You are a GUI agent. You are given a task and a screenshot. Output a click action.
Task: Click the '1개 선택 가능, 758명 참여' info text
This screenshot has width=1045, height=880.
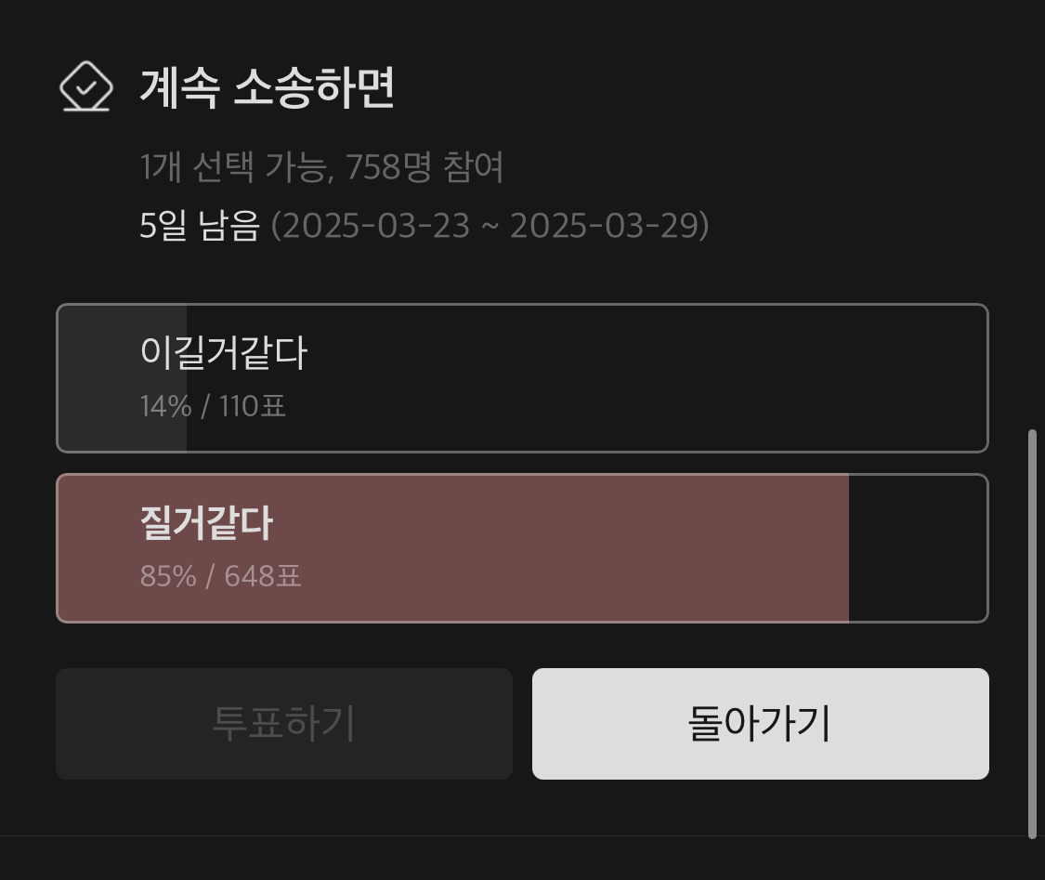pos(321,167)
